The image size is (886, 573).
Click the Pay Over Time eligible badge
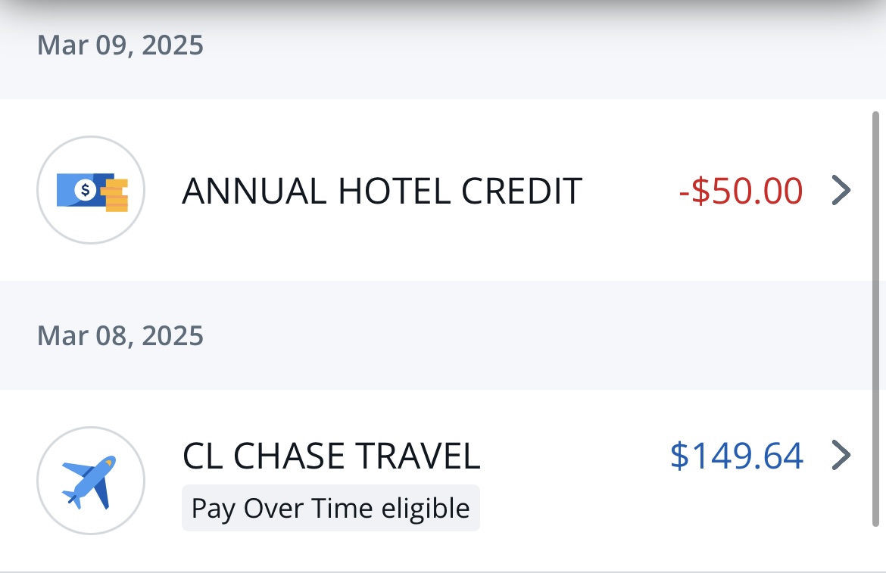point(330,508)
